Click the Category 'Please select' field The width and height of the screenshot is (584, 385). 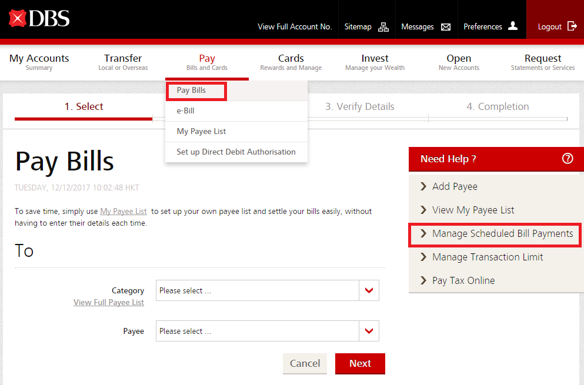pos(257,290)
